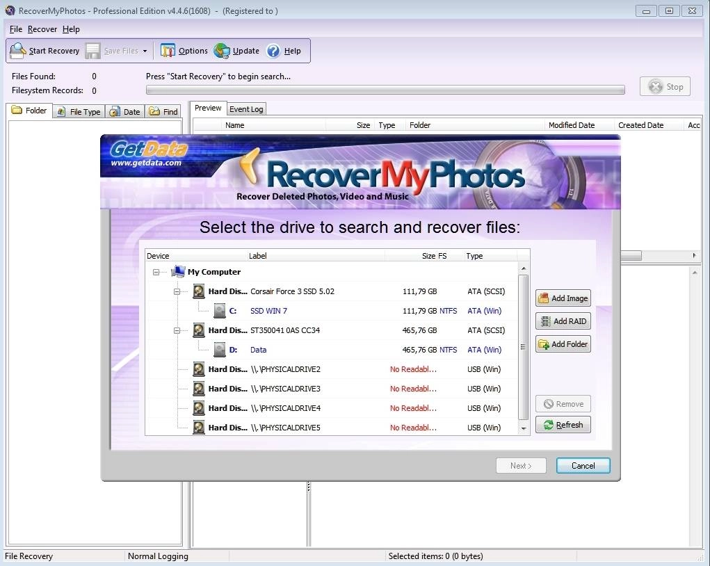This screenshot has width=710, height=566.
Task: Click Normal Logging in status bar
Action: [x=158, y=556]
